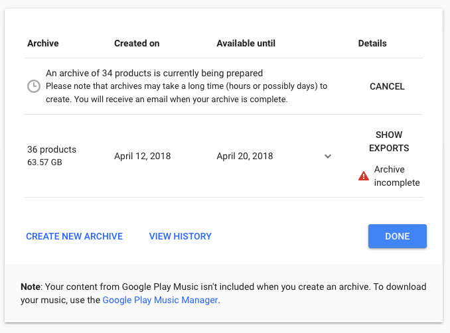Open the Google Play Music Manager link
450x333 pixels.
click(x=160, y=300)
